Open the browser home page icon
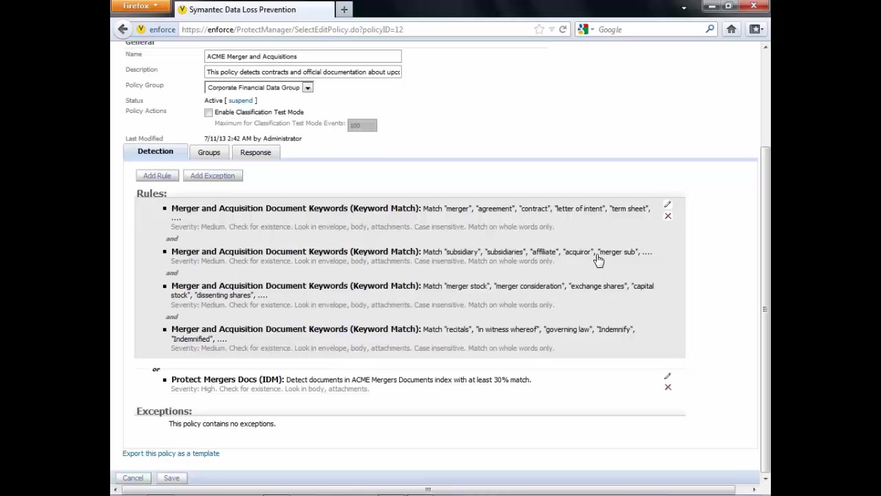Viewport: 881px width, 496px height. [731, 29]
